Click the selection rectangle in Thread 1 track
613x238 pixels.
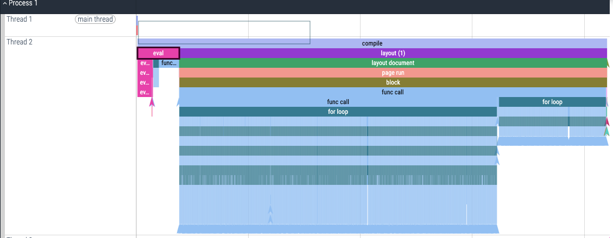click(224, 33)
